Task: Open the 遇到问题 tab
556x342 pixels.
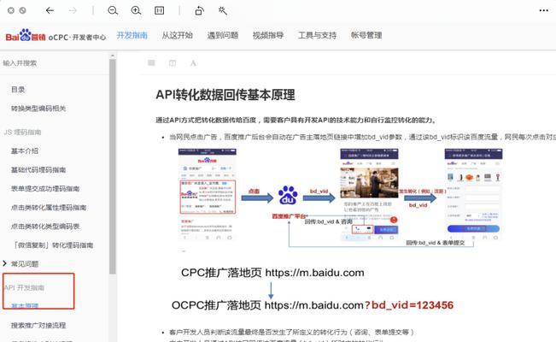Action: 223,35
